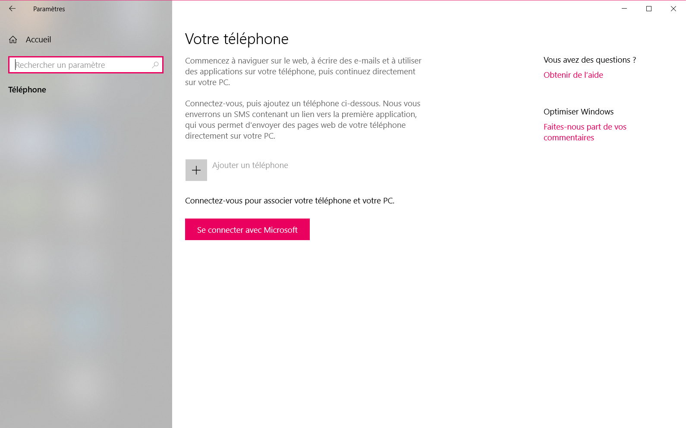Click 'Faites-nous part de vos commentaires' link
This screenshot has width=686, height=428.
585,132
